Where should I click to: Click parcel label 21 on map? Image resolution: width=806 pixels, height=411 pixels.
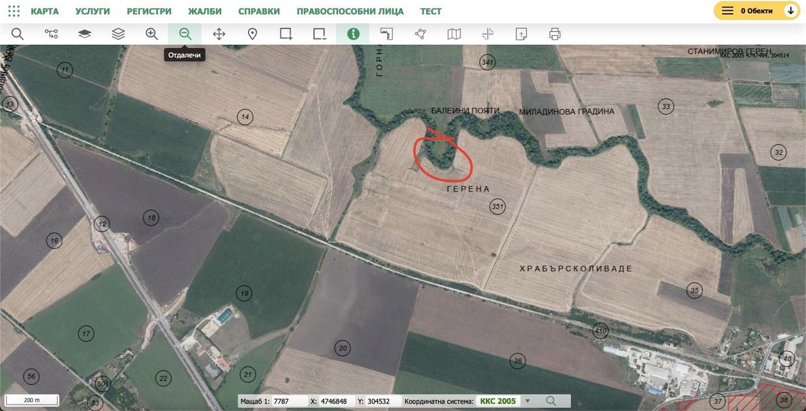[x=248, y=374]
